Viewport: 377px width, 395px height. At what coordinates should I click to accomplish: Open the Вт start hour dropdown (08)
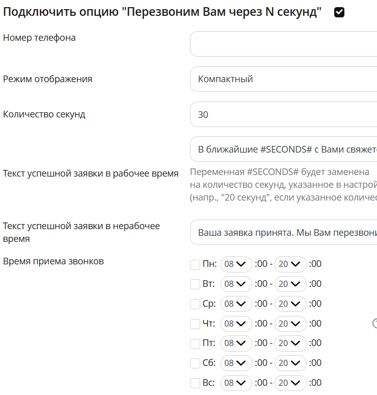(236, 284)
